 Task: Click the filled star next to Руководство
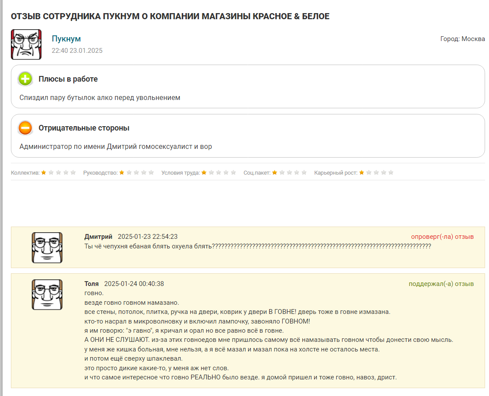pos(122,172)
